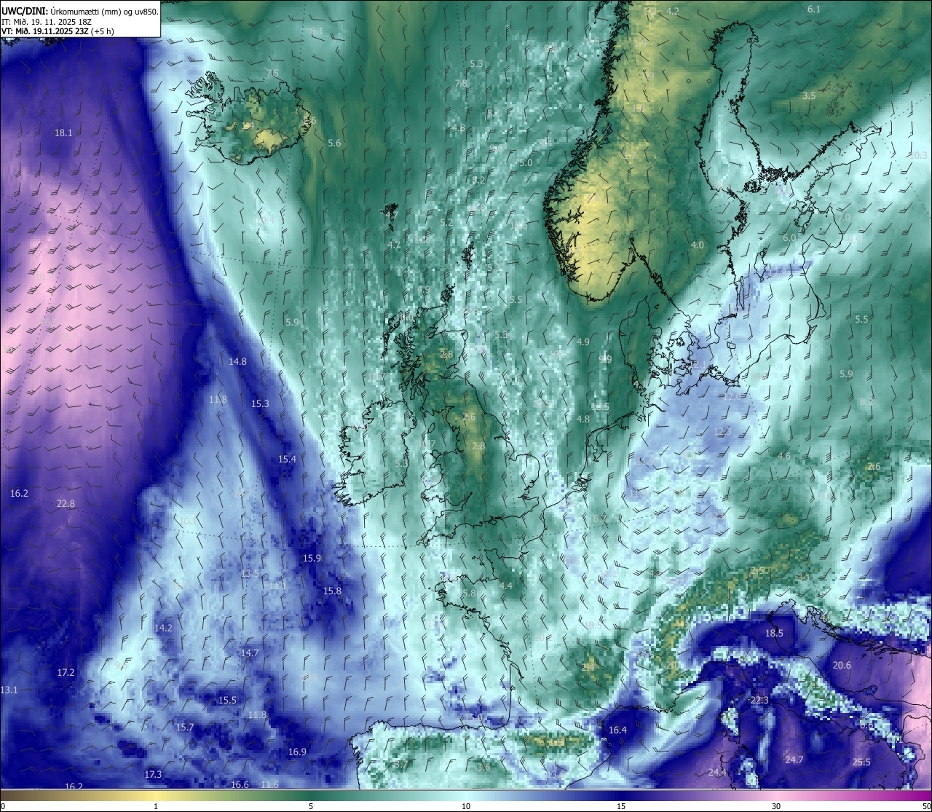Click the 22.8 value on the left
The image size is (932, 812).
(x=66, y=503)
